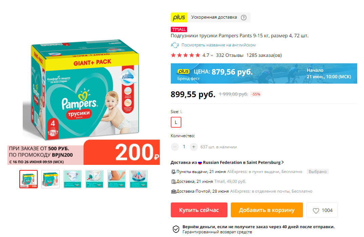Click the plus icon to increase quantity
This screenshot has height=237, width=364.
pos(194,147)
